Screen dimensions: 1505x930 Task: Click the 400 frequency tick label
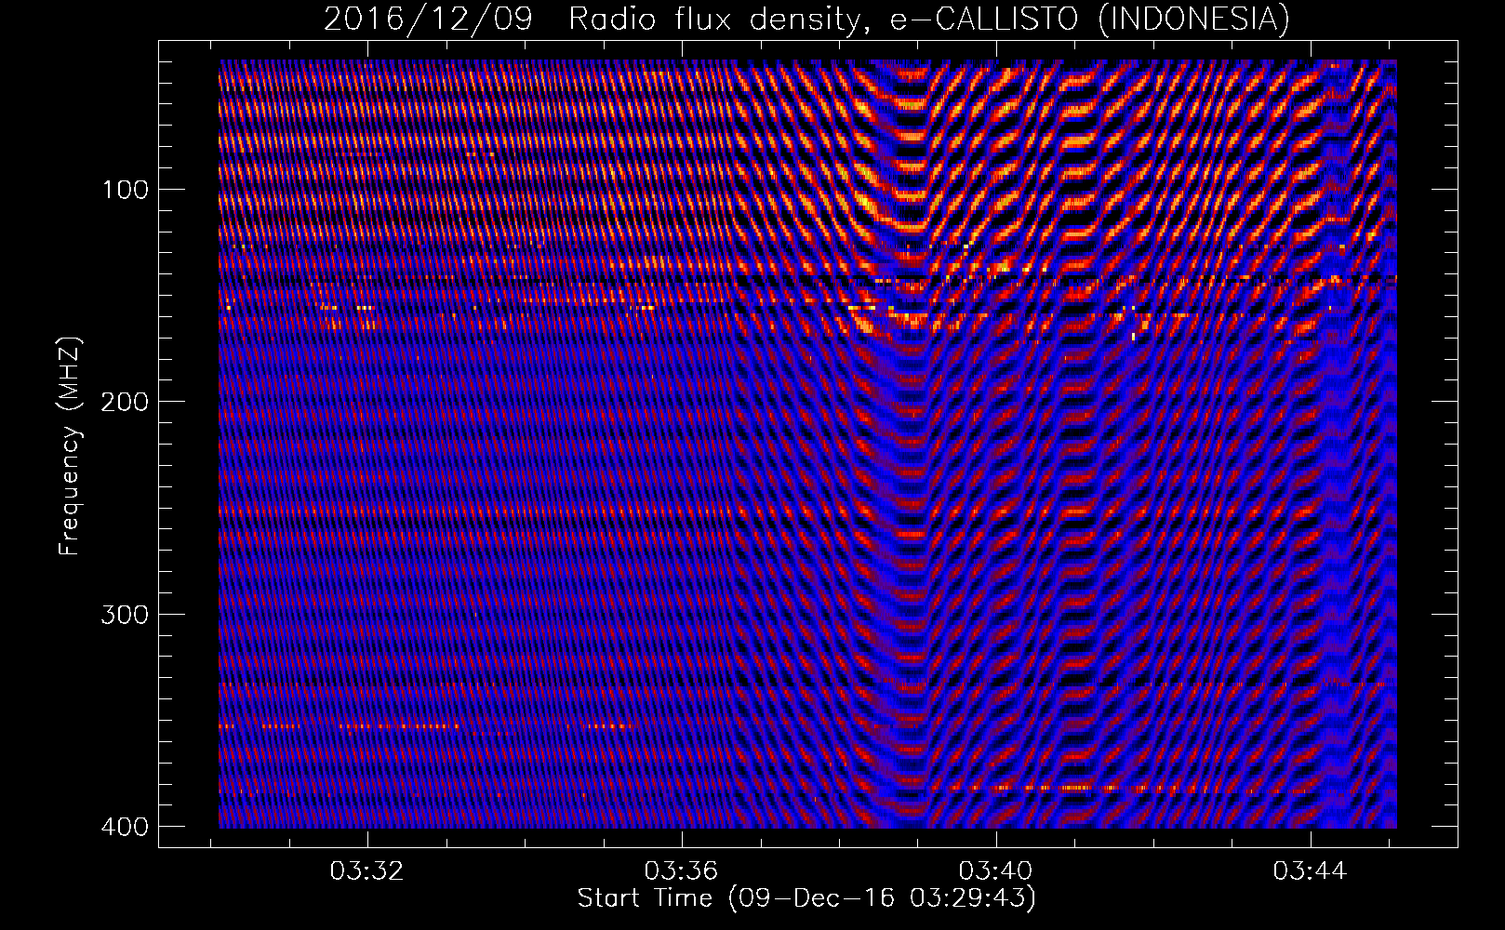tap(124, 827)
